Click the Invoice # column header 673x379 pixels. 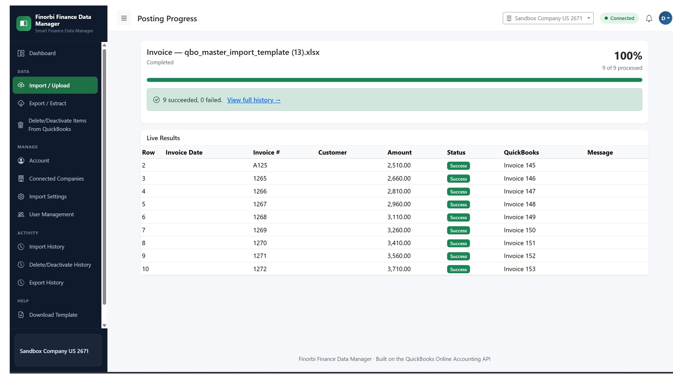tap(266, 152)
